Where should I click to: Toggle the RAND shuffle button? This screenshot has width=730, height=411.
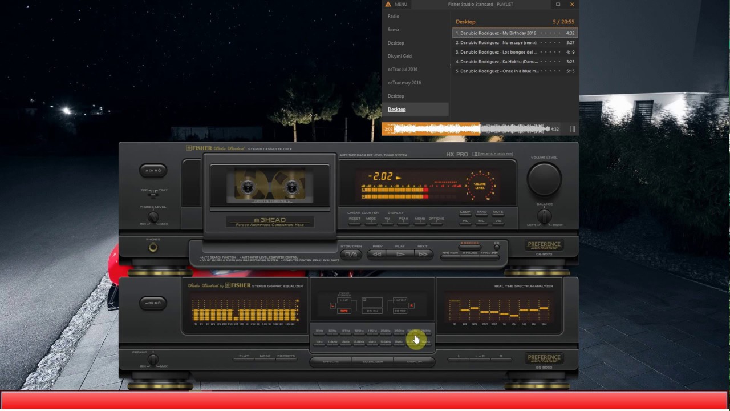481,215
